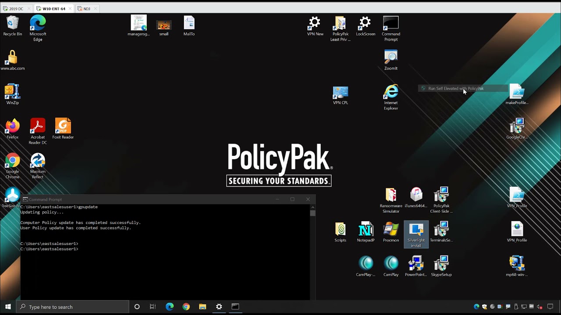
Task: Open Task View on the taskbar
Action: click(x=153, y=307)
